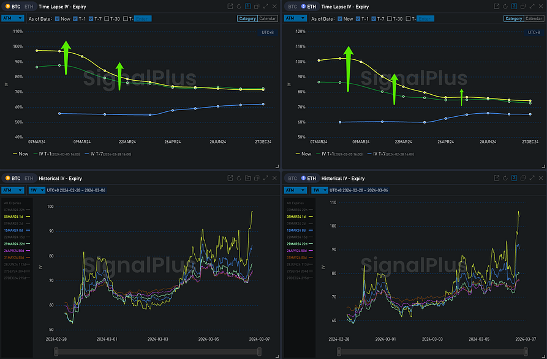The image size is (547, 359).
Task: Refresh the BTC Time Lapse IV chart
Action: click(240, 6)
